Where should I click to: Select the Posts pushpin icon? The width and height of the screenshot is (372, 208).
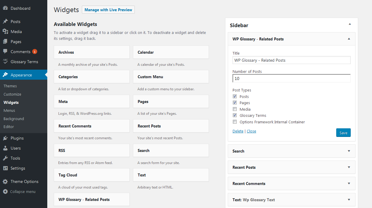6,21
